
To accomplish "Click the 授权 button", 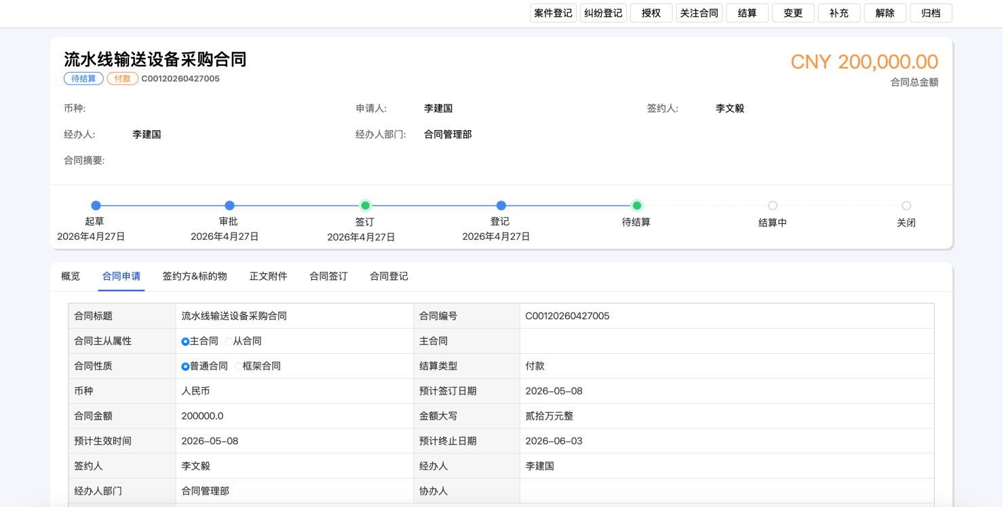I will pyautogui.click(x=651, y=13).
